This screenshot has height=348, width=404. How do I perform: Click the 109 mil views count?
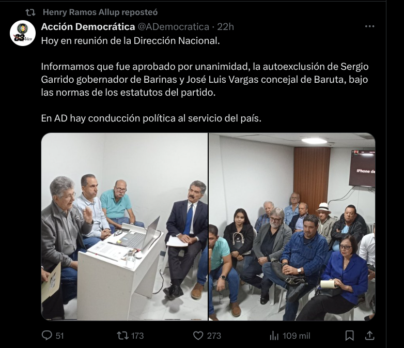pyautogui.click(x=297, y=336)
